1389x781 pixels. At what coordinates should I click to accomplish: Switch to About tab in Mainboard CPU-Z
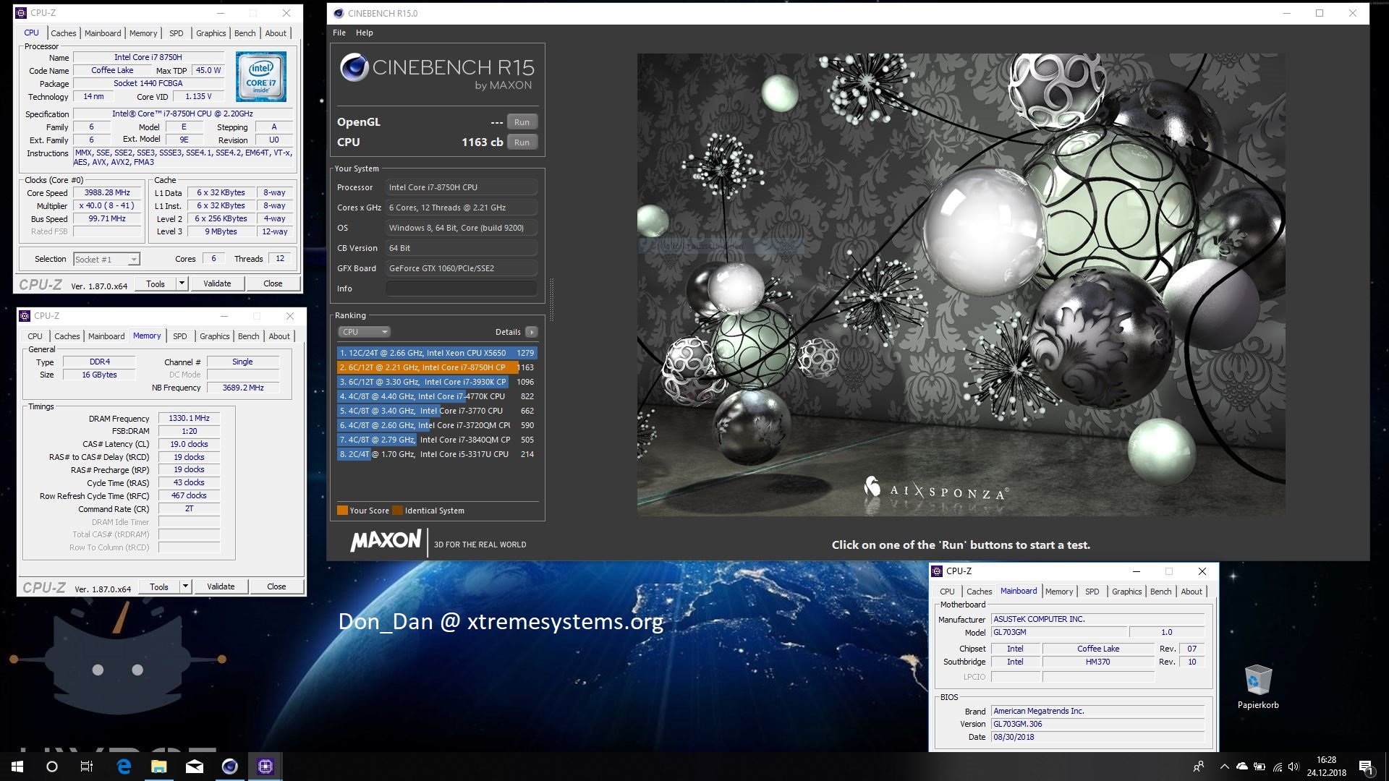pyautogui.click(x=1192, y=592)
